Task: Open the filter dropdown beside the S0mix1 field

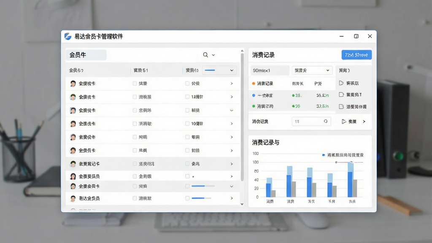Action: 312,70
